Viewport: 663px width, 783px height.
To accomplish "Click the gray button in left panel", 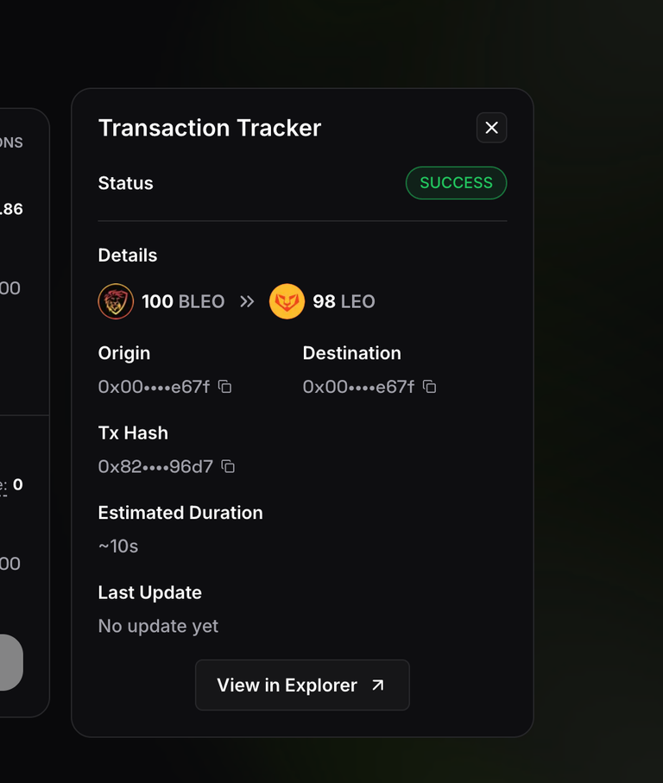I will (x=10, y=663).
